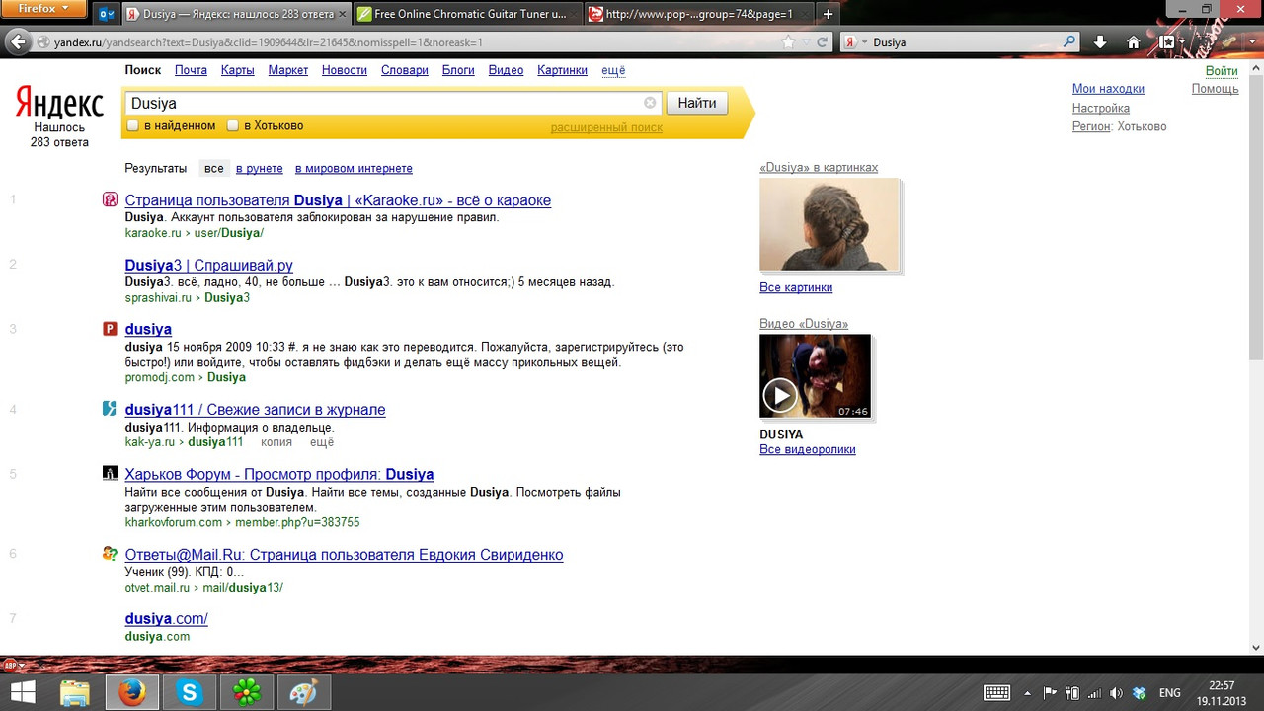Open address bar history dropdown arrow

pos(806,42)
